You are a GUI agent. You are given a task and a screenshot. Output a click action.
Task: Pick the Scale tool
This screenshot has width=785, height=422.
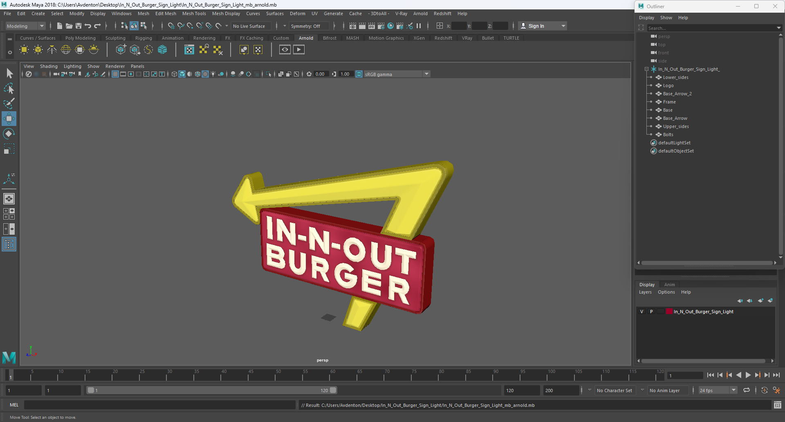point(9,149)
